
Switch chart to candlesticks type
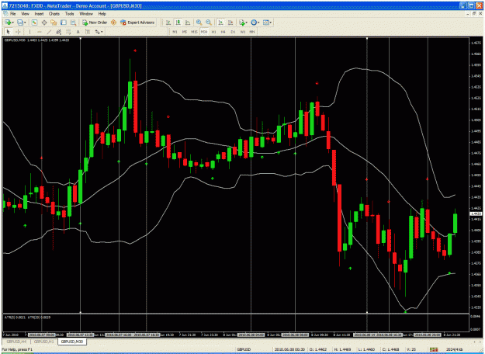tap(178, 23)
